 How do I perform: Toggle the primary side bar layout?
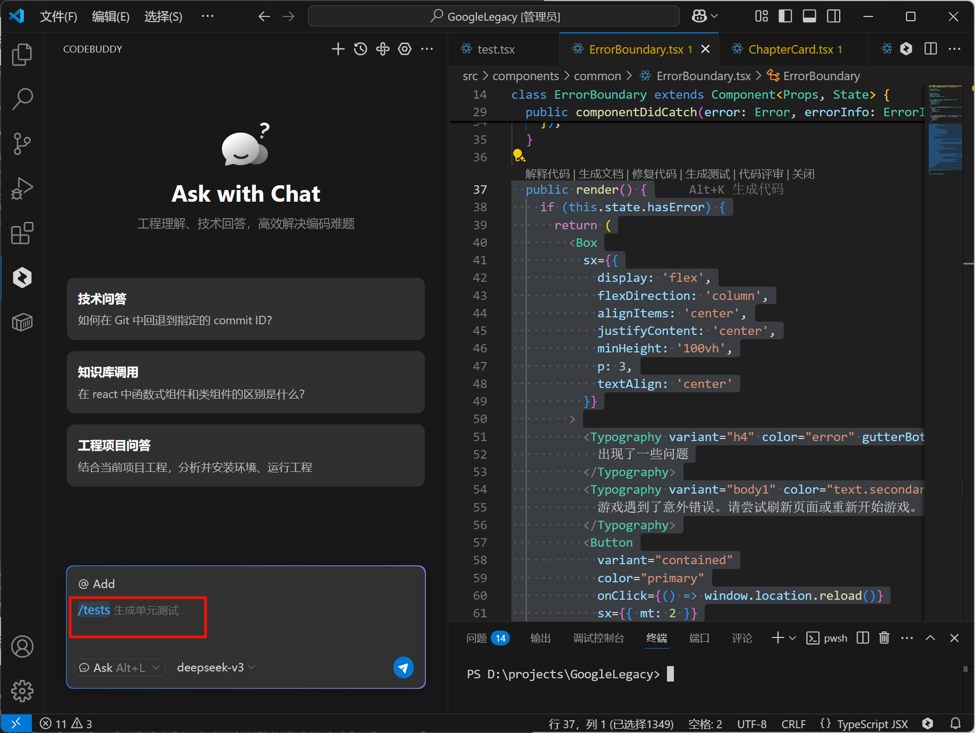[785, 16]
